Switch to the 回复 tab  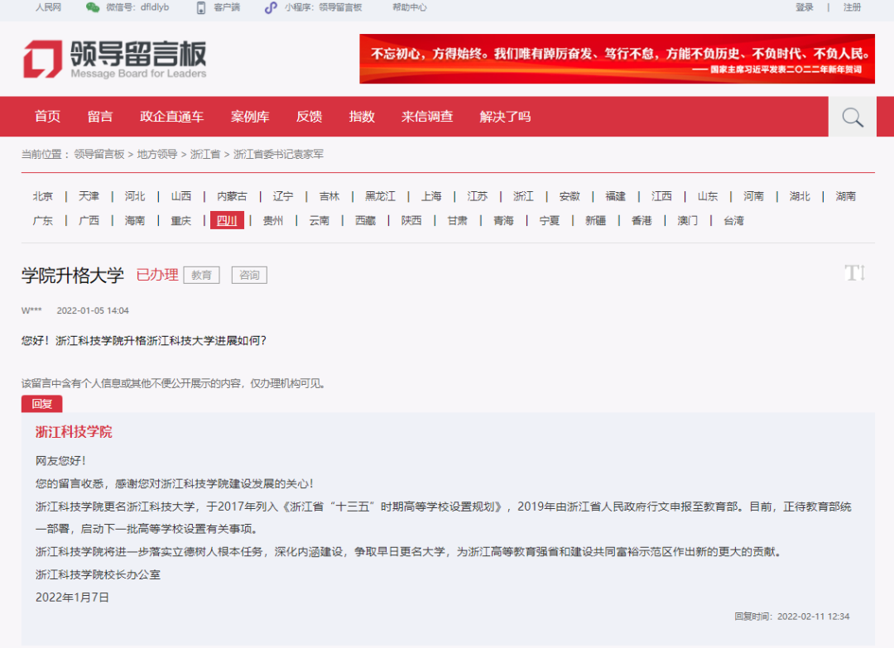pos(41,404)
